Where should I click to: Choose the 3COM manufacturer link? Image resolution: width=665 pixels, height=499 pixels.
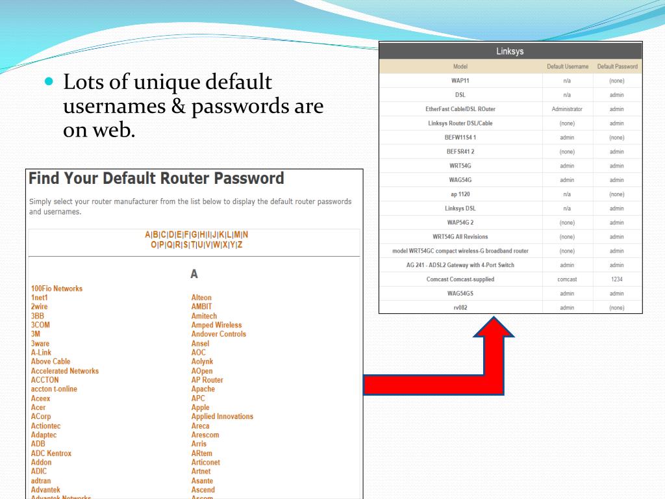(40, 325)
